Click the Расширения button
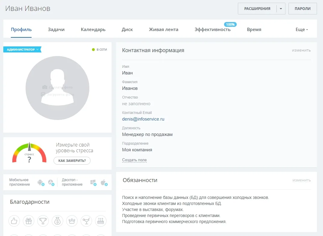 (257, 9)
